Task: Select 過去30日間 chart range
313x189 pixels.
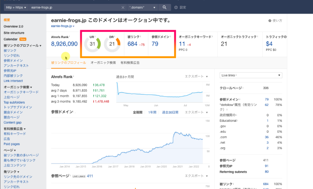Action: pos(170,113)
